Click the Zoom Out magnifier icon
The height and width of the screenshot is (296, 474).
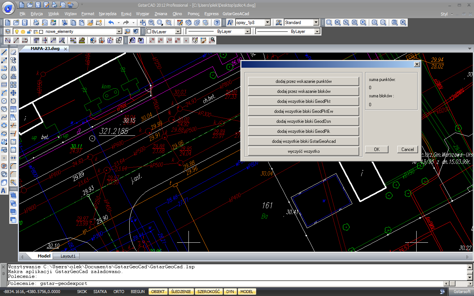383,23
